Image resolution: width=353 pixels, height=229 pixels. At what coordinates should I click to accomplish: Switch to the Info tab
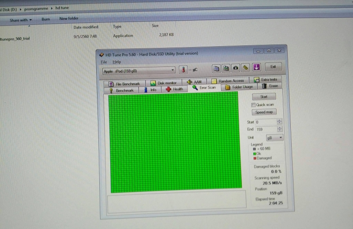click(150, 90)
